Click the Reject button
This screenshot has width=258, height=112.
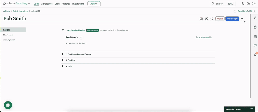(x=220, y=19)
